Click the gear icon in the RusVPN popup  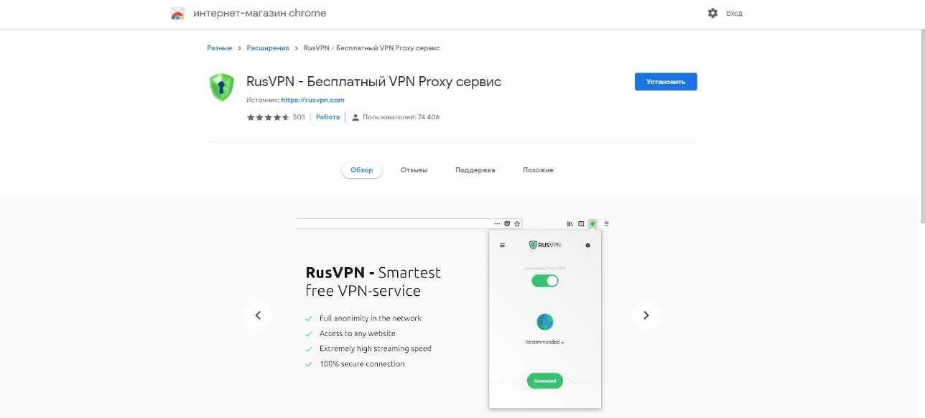click(587, 246)
